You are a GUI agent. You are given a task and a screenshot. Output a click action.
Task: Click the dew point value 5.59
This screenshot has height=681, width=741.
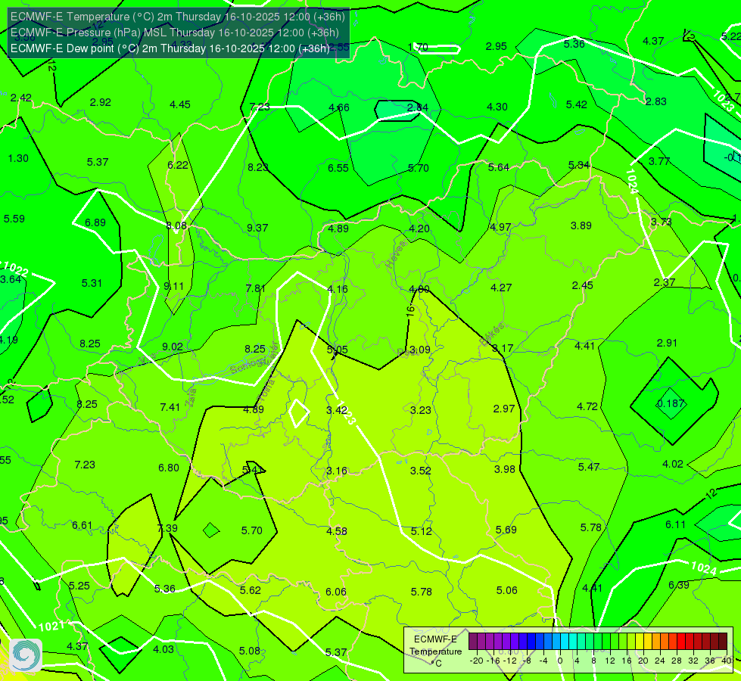(x=14, y=219)
